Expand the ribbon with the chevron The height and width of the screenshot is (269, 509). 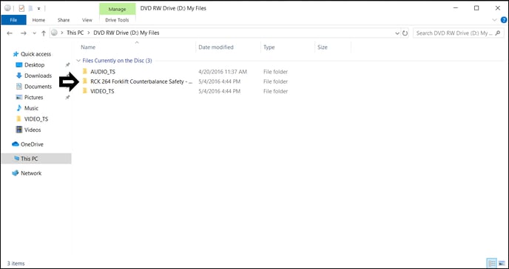coord(494,20)
